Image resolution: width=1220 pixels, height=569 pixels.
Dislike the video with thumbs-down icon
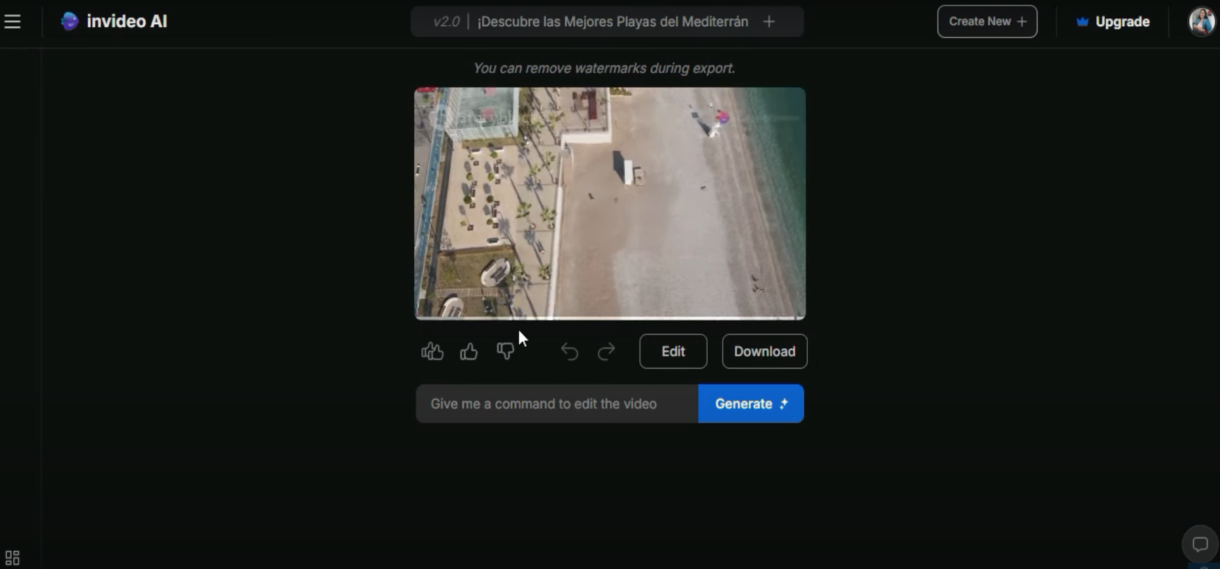(505, 351)
